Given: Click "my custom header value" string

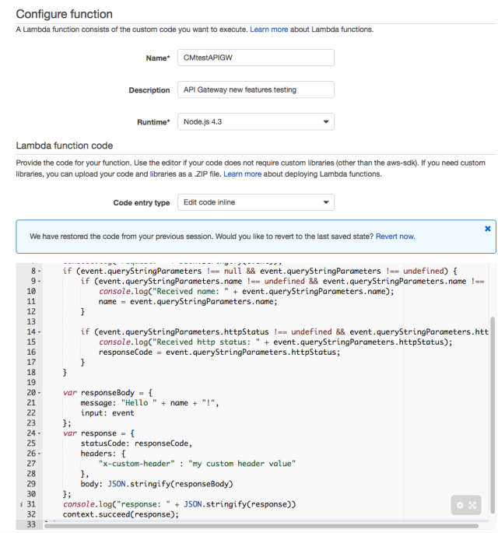Looking at the screenshot, I should pos(242,464).
